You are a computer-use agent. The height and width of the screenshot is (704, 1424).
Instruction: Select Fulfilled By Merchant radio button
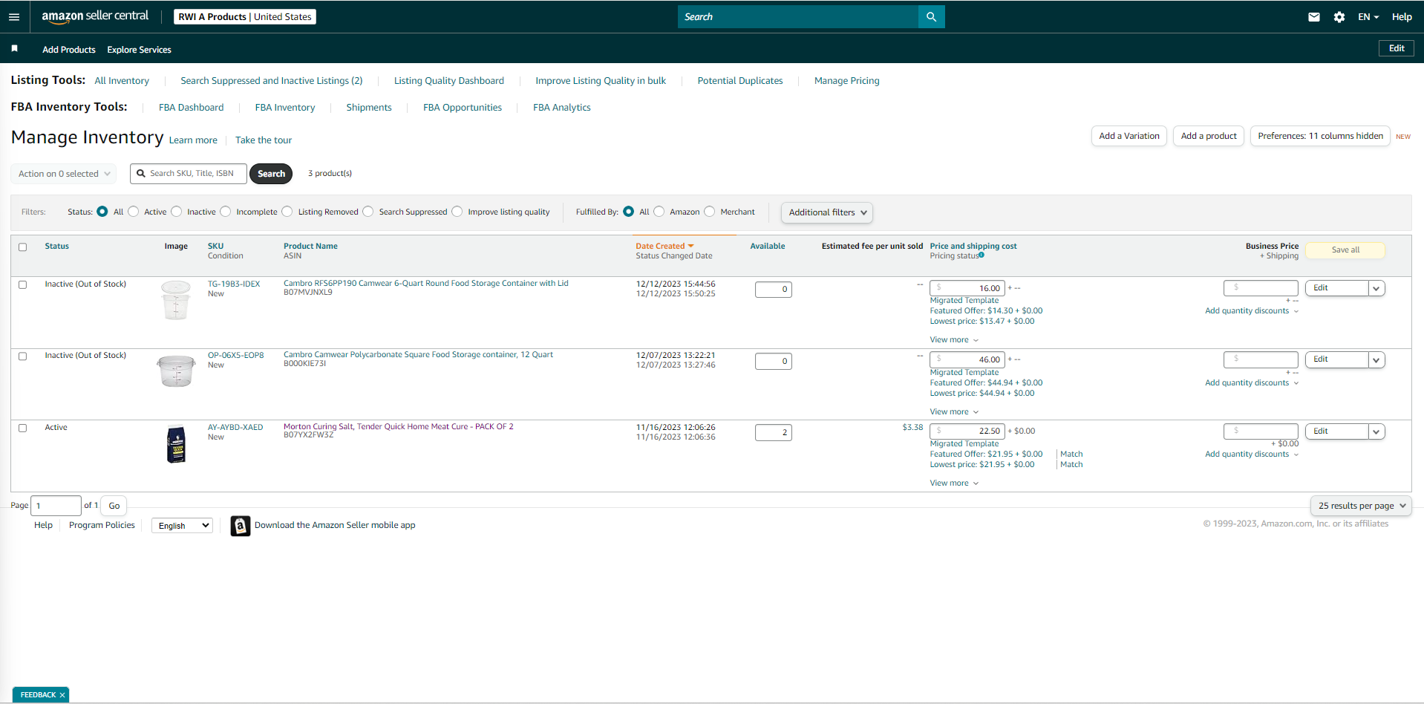coord(710,212)
